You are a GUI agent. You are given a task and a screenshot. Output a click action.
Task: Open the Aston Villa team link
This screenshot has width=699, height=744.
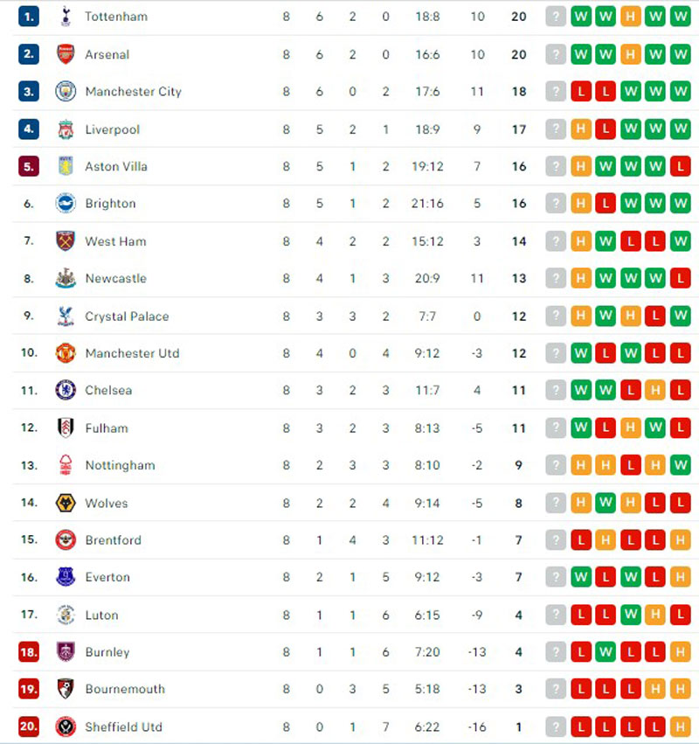116,166
